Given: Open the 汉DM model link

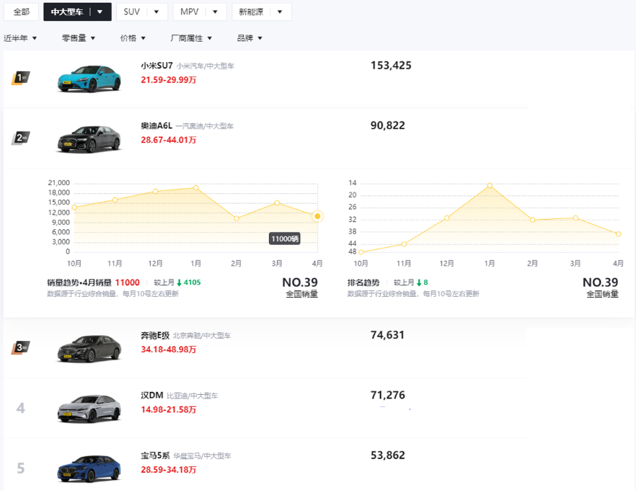Looking at the screenshot, I should 151,395.
